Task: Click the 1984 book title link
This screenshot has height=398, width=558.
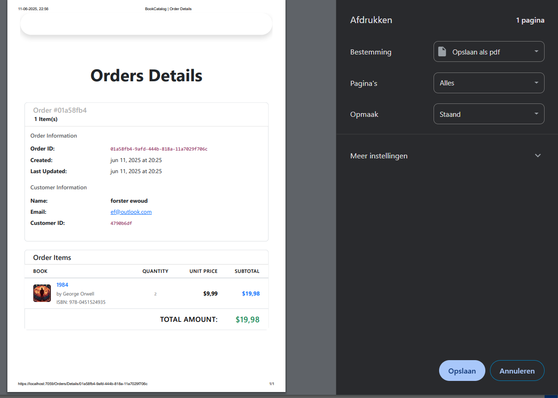Action: 62,285
